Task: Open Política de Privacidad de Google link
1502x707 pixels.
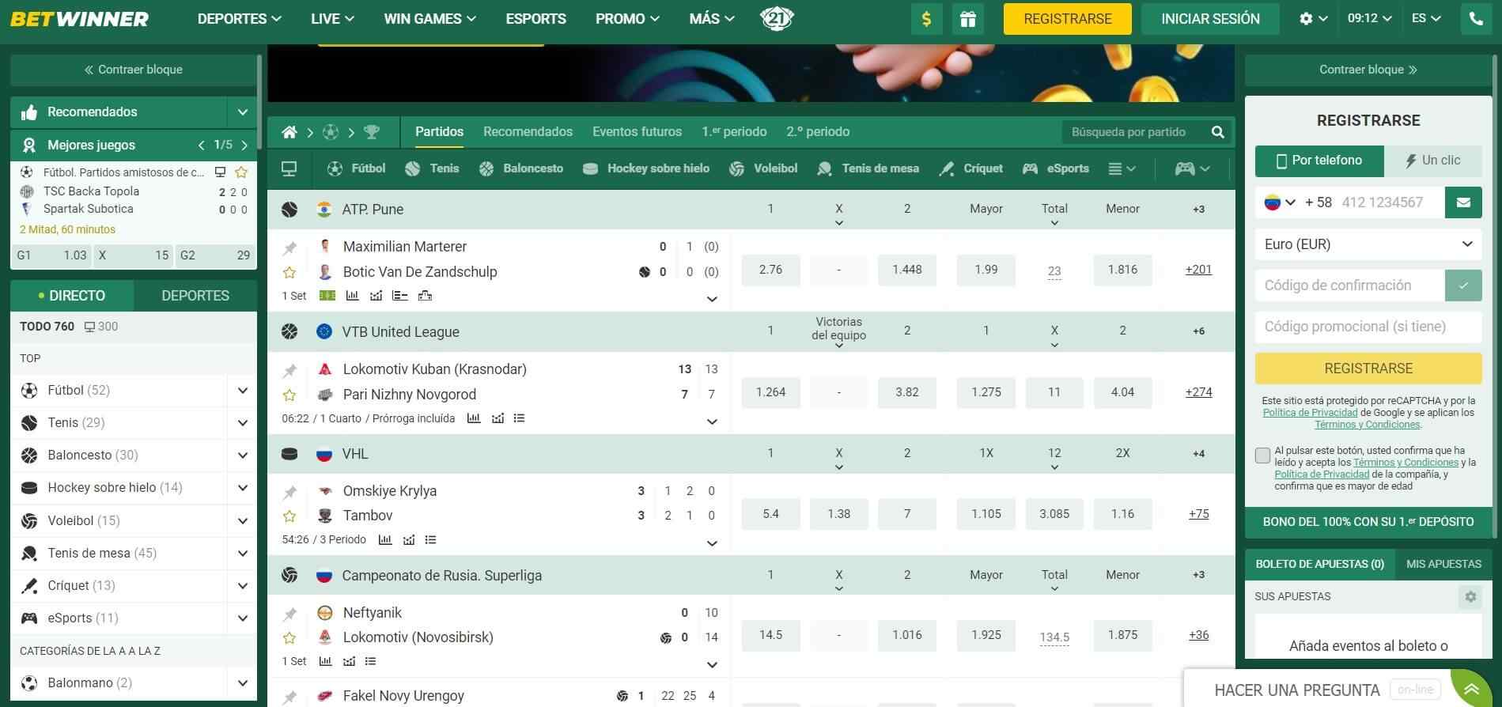Action: click(x=1310, y=413)
